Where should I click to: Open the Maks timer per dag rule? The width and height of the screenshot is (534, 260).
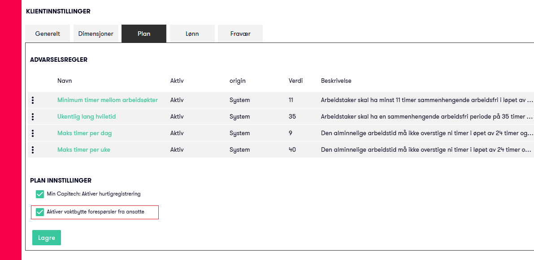85,133
